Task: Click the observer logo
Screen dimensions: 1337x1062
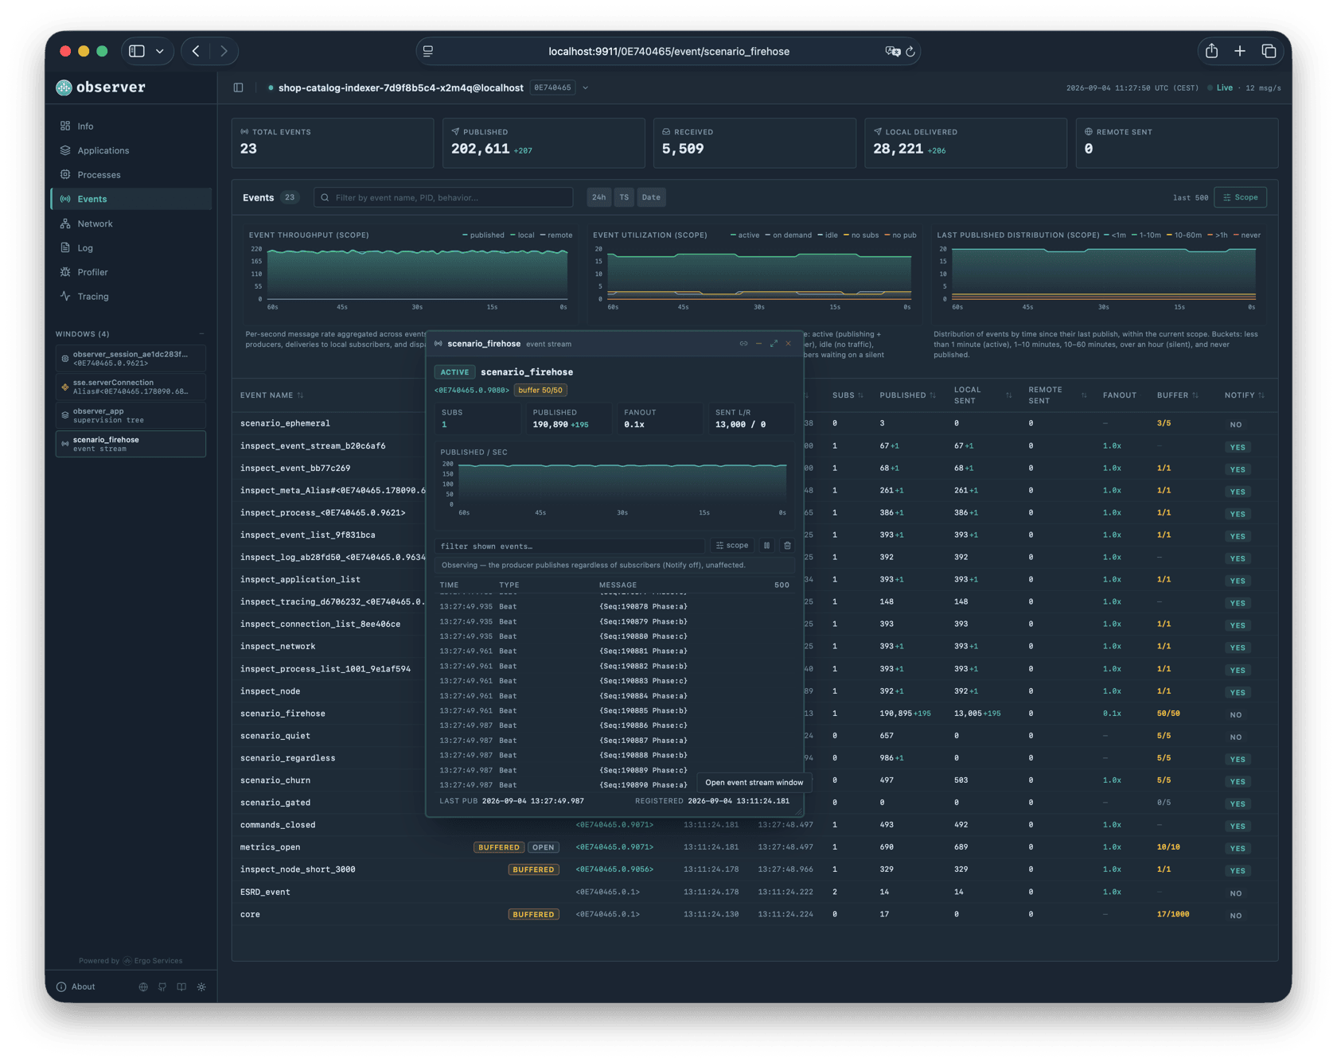Action: pyautogui.click(x=101, y=88)
